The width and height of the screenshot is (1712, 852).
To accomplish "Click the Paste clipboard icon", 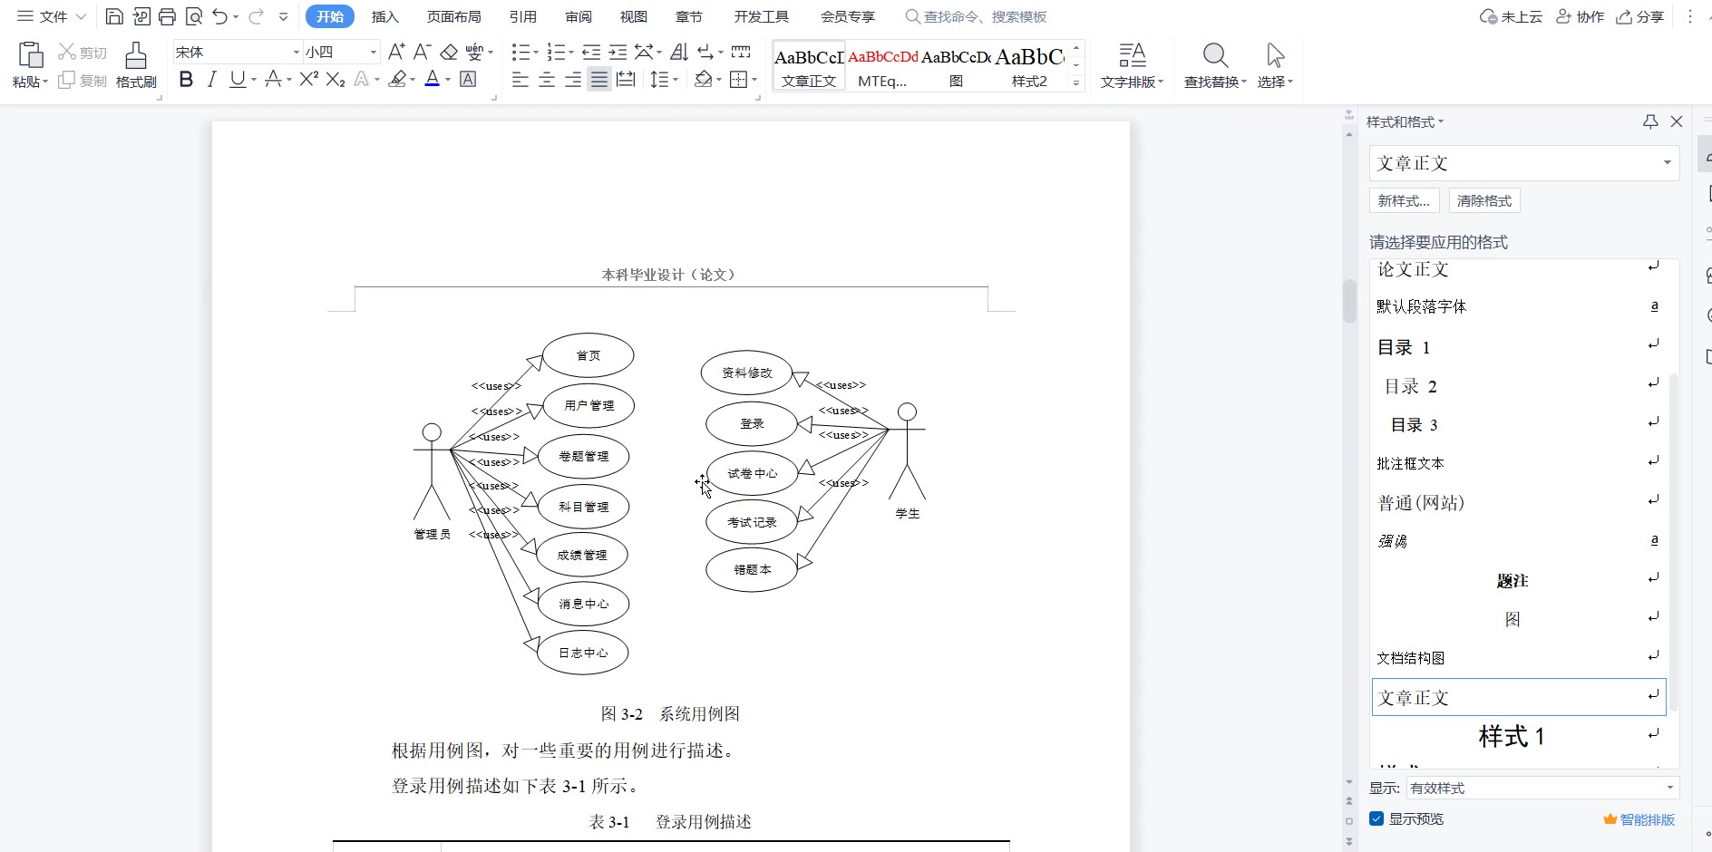I will pyautogui.click(x=30, y=56).
